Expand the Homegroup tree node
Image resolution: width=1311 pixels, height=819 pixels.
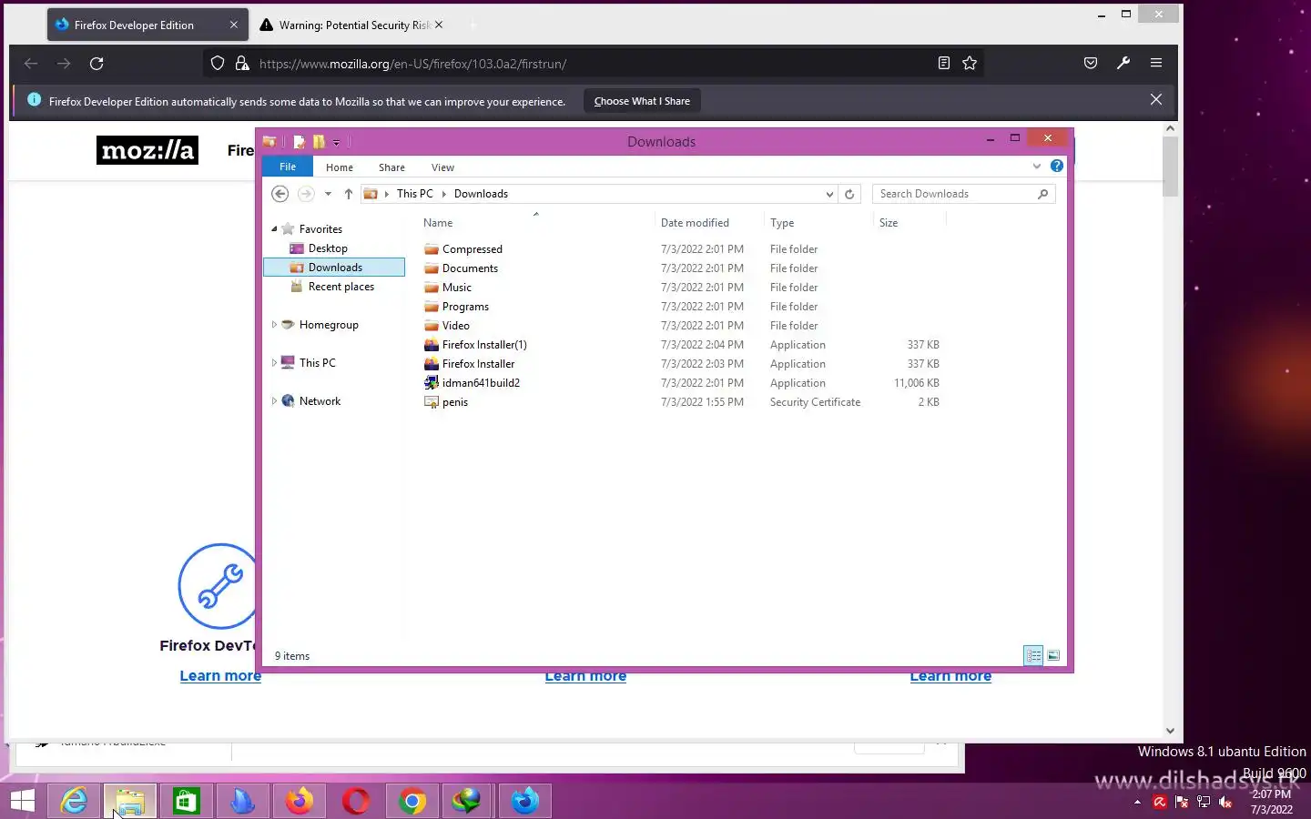(274, 325)
